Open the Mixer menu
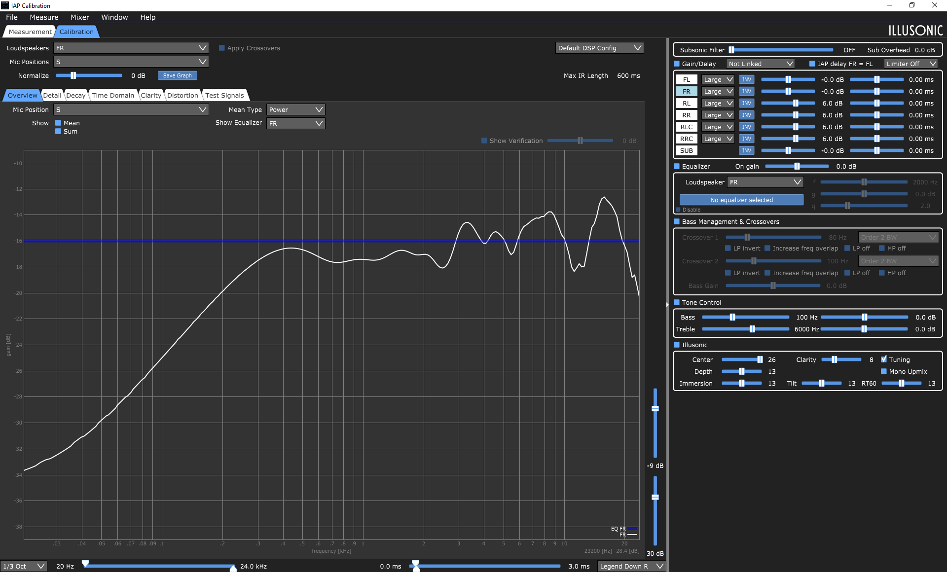This screenshot has width=947, height=572. tap(80, 17)
